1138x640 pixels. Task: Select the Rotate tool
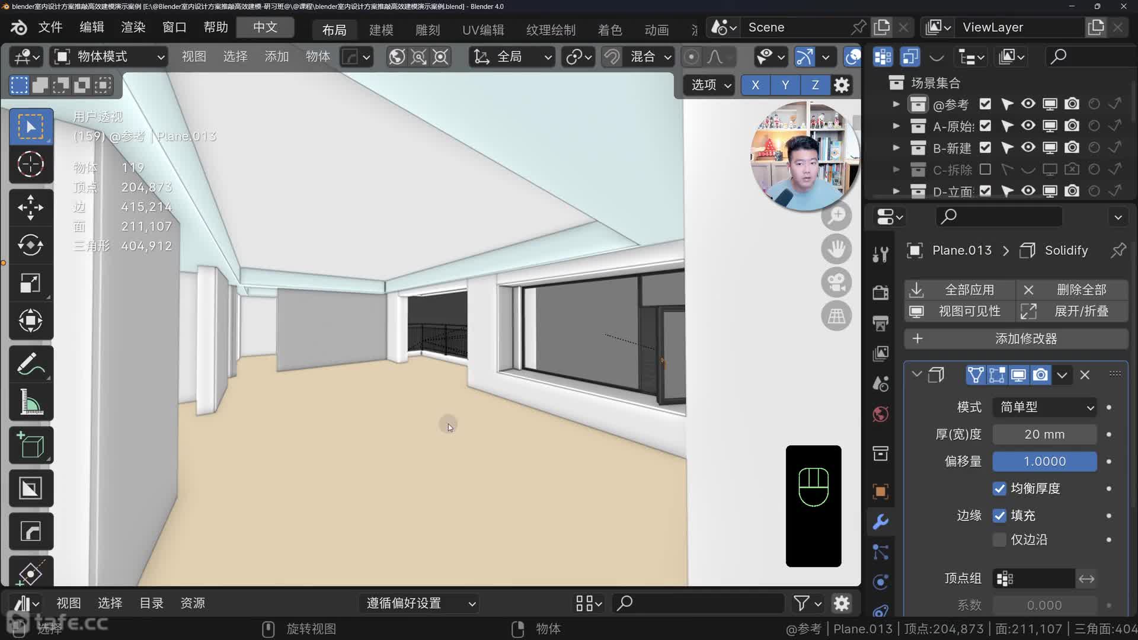pyautogui.click(x=30, y=245)
